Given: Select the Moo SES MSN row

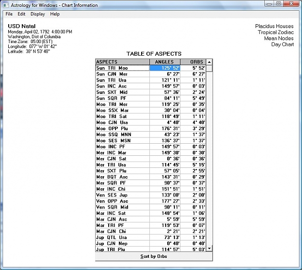Looking at the screenshot, I should point(151,141).
